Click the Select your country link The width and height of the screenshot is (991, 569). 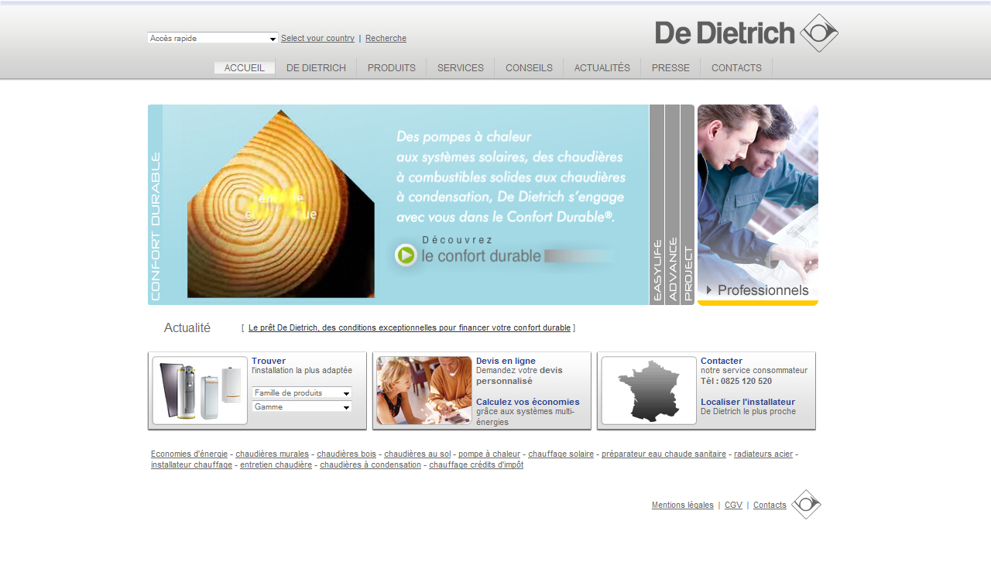317,39
